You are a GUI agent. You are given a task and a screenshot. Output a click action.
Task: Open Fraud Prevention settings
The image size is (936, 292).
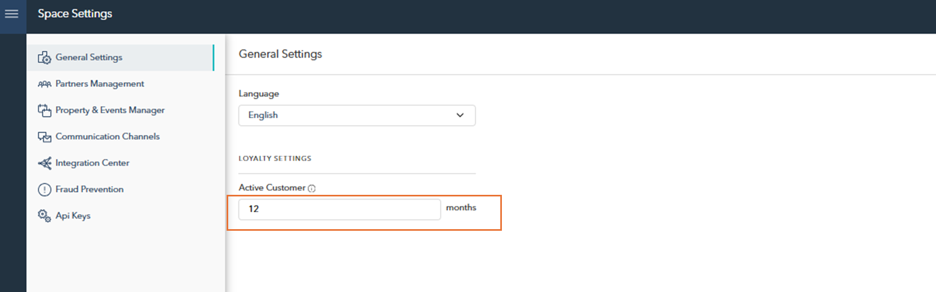(x=121, y=190)
